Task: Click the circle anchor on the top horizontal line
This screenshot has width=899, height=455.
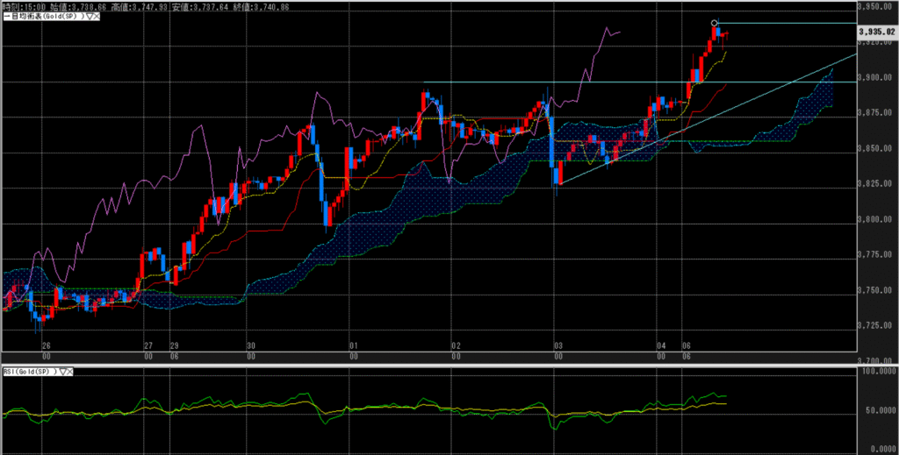Action: 714,23
